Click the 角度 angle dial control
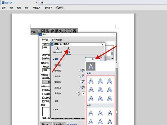 coord(78,94)
